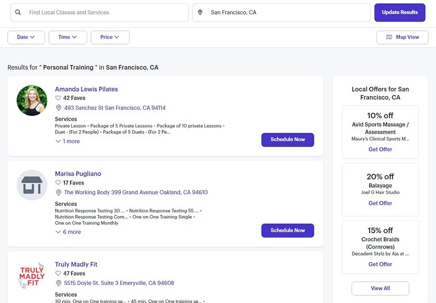The width and height of the screenshot is (436, 303).
Task: Open the Date filter dropdown
Action: click(x=26, y=37)
